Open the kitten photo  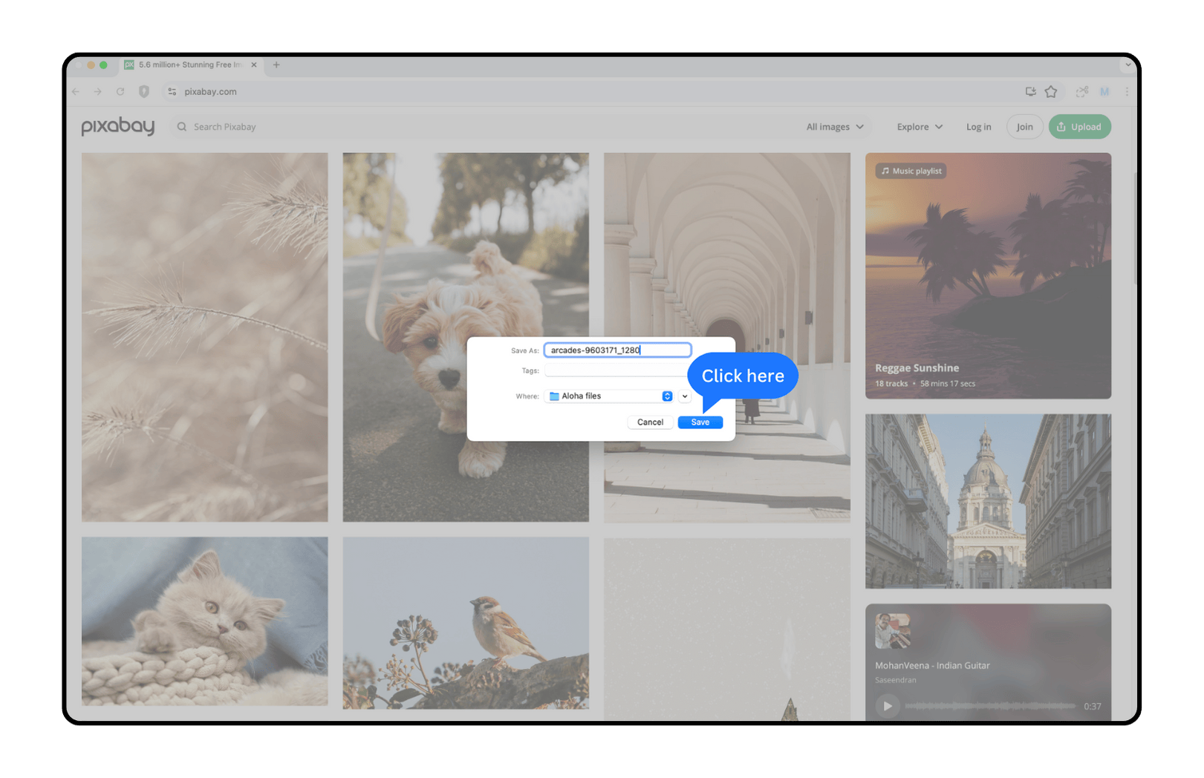[x=204, y=621]
